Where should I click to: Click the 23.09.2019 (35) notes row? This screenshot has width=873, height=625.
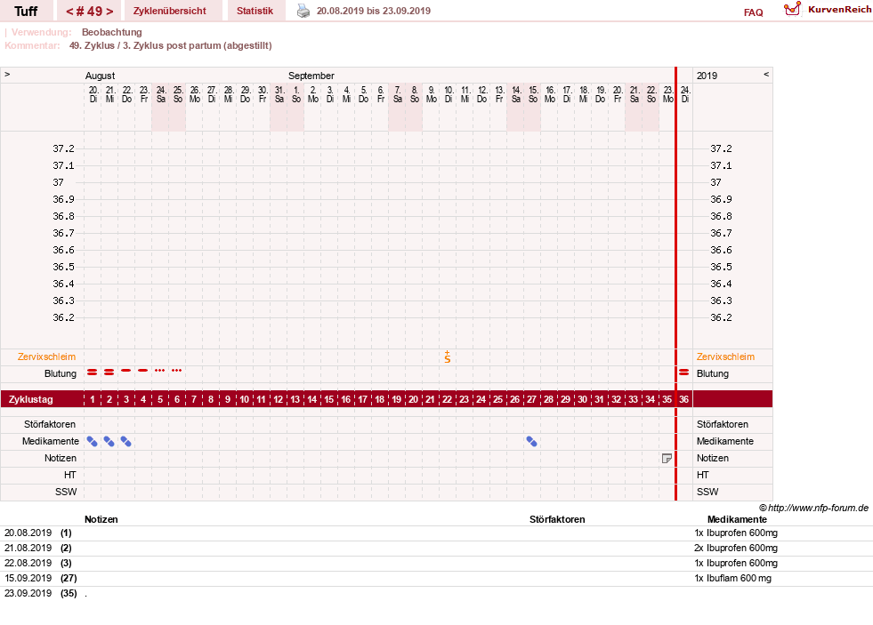pos(436,593)
